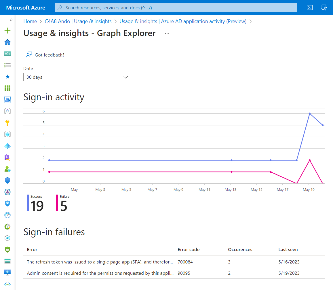
Task: Open the All services list icon
Action: click(7, 65)
